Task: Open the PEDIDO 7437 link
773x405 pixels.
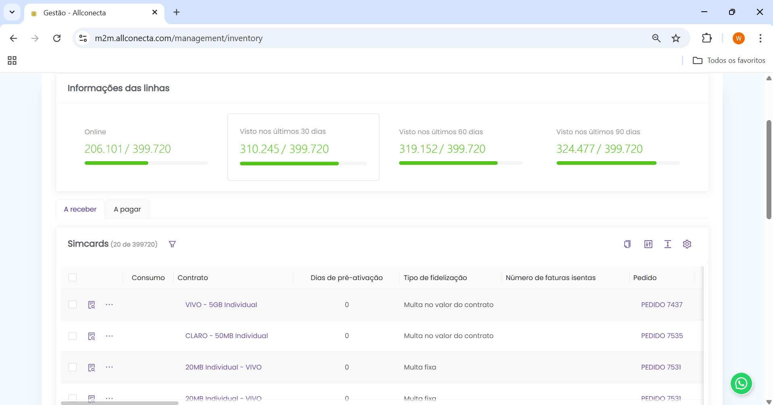Action: 661,305
